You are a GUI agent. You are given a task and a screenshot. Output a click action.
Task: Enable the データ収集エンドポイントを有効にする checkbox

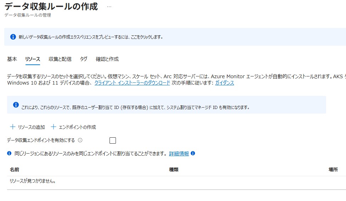point(113,140)
